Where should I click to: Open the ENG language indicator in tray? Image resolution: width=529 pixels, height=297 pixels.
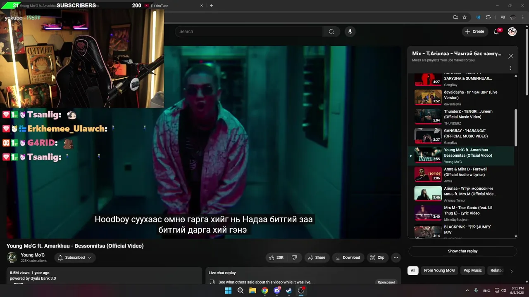[486, 290]
